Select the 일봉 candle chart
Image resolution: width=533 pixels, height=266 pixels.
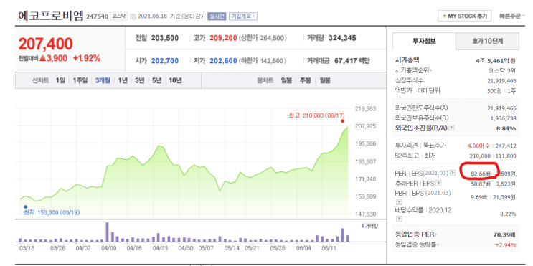tap(286, 80)
